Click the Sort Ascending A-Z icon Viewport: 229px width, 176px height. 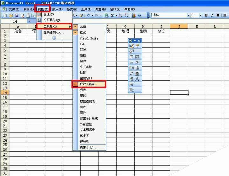(121, 15)
